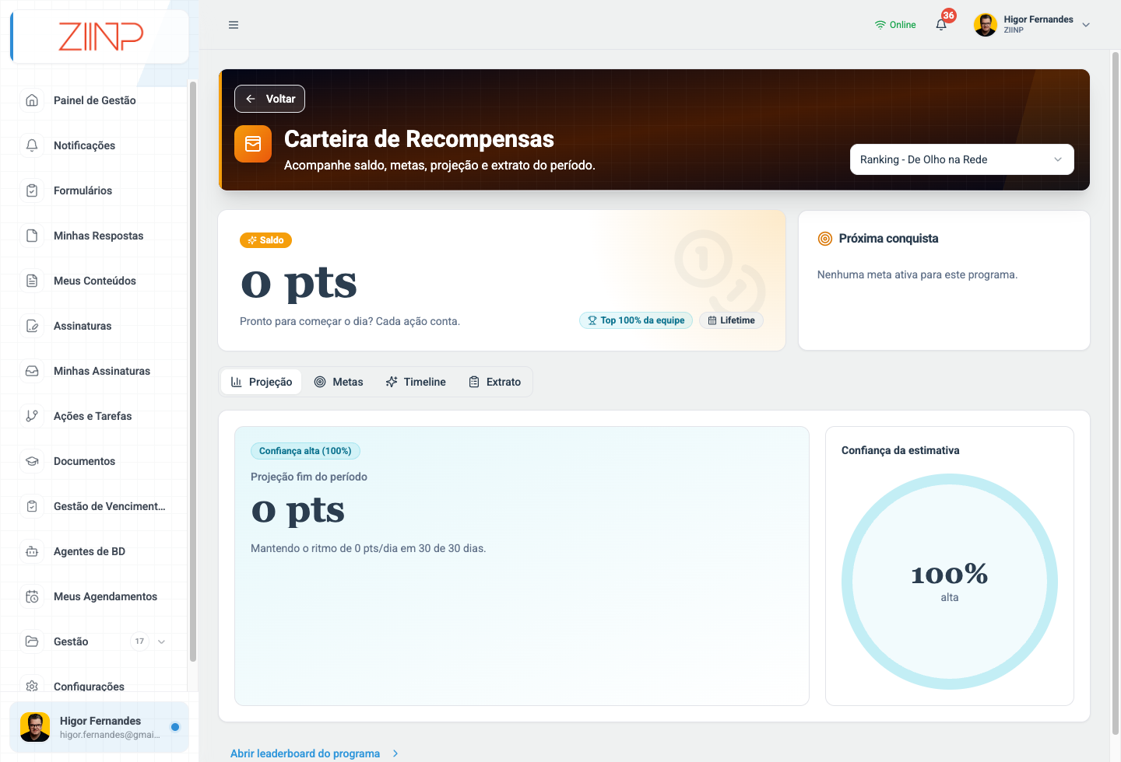
Task: Open the hamburger menu icon
Action: tap(234, 25)
